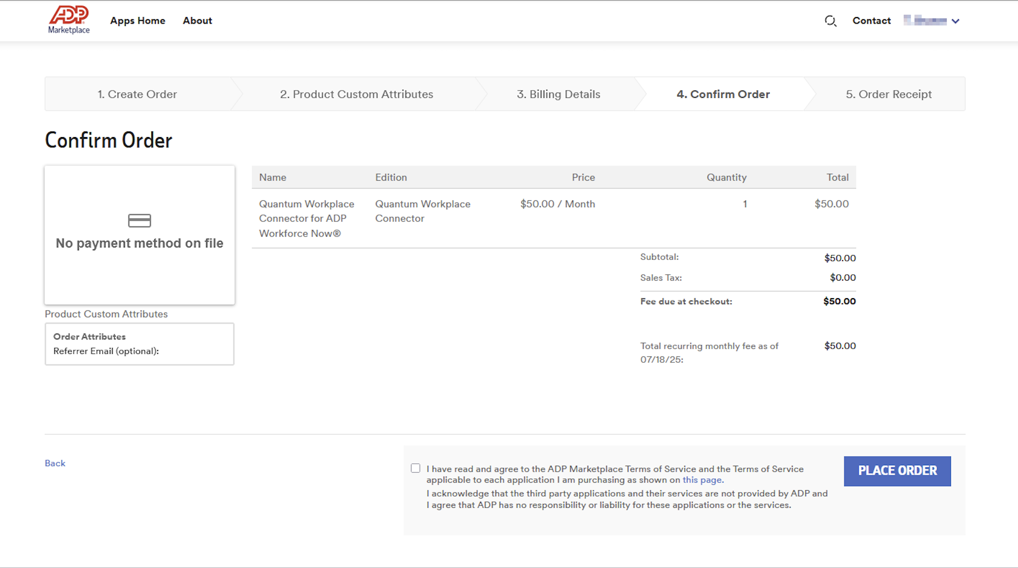Click the ADP Marketplace logo
This screenshot has width=1018, height=568.
click(69, 20)
